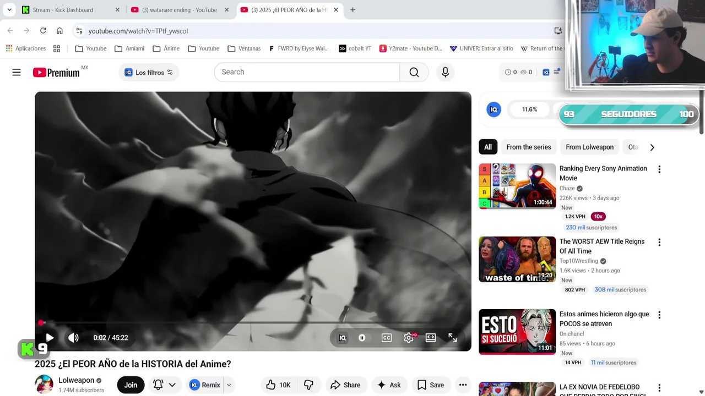Select the From the series chip
The image size is (705, 396).
pyautogui.click(x=529, y=147)
